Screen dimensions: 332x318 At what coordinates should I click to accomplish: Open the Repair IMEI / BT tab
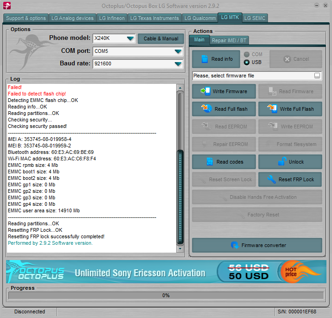pyautogui.click(x=229, y=40)
